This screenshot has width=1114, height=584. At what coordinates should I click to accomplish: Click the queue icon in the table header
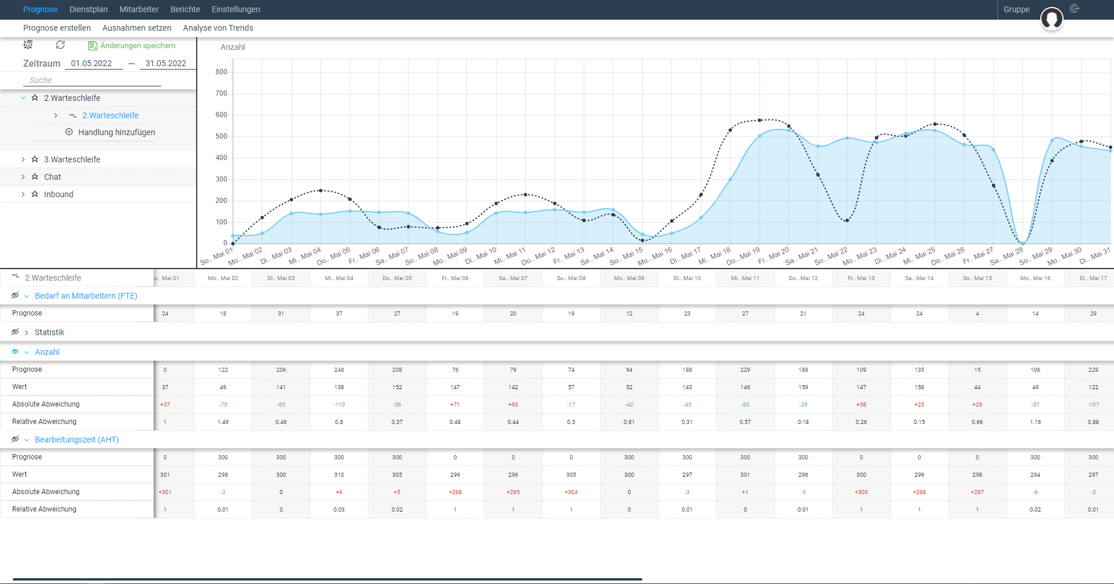[16, 277]
